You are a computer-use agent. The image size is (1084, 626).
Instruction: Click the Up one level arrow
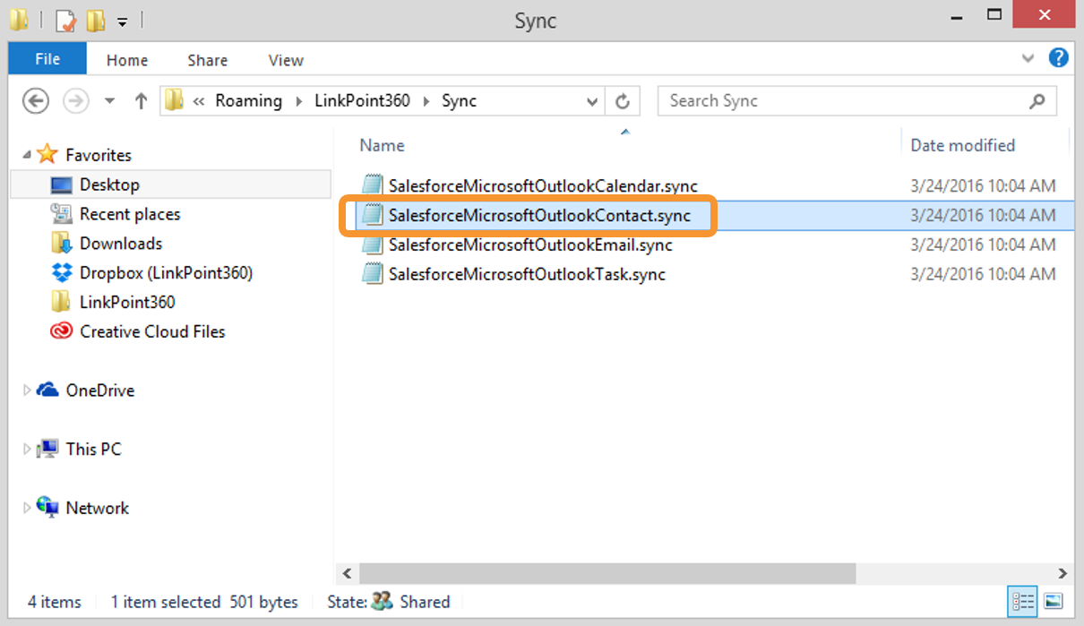pyautogui.click(x=141, y=101)
